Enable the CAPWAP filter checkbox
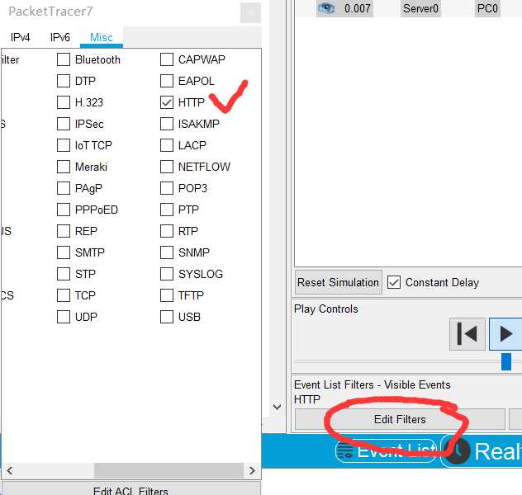 click(167, 59)
